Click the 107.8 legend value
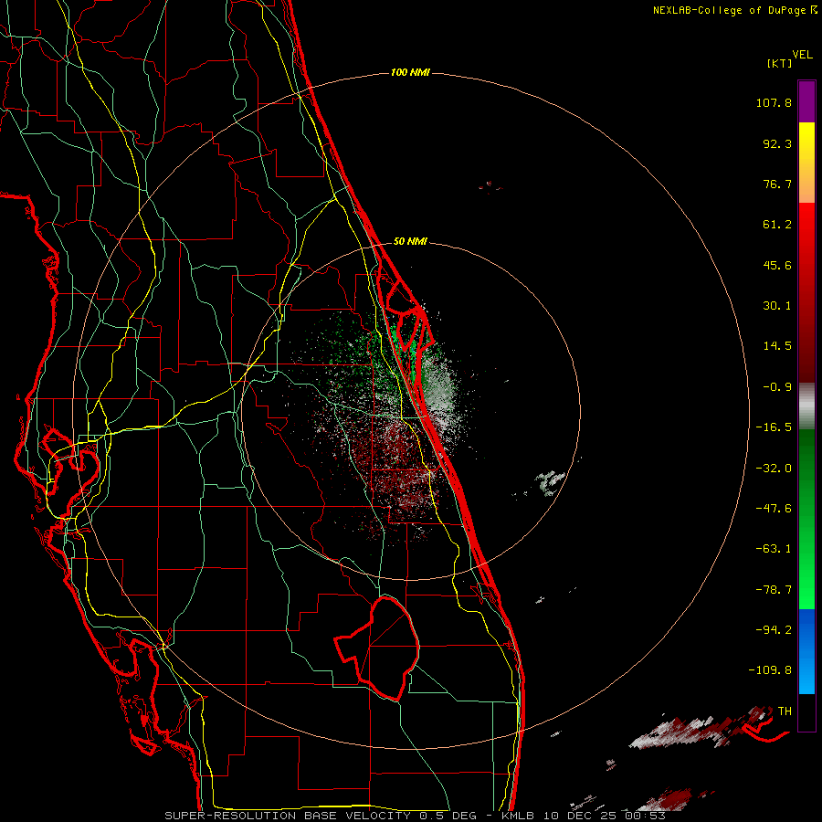Viewport: 822px width, 822px height. point(774,102)
